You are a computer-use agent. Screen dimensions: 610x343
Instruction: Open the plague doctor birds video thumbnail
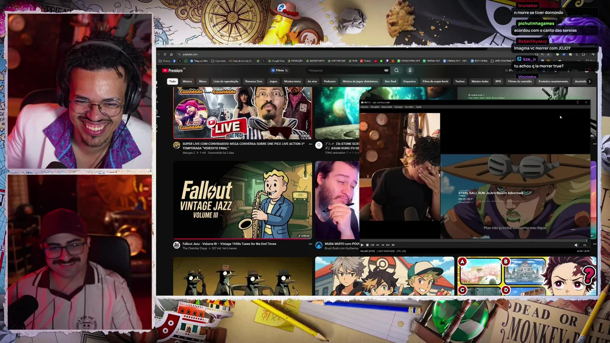[242, 276]
